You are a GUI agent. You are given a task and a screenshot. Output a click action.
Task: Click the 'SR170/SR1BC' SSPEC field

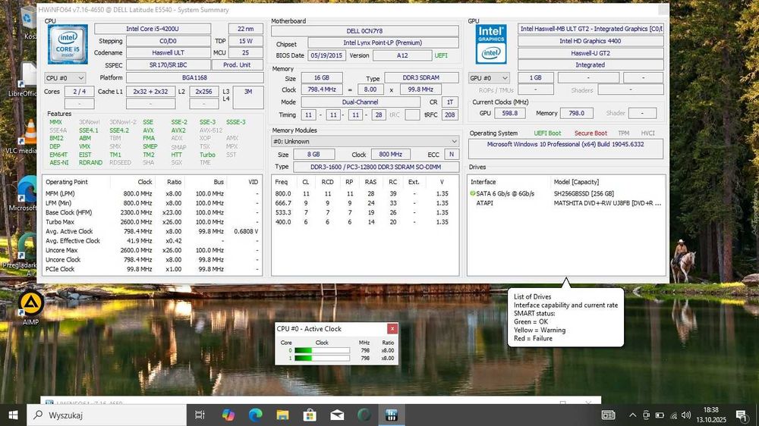(168, 64)
